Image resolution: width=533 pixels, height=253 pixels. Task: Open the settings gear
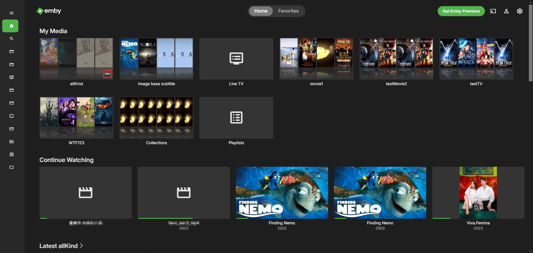(x=520, y=11)
